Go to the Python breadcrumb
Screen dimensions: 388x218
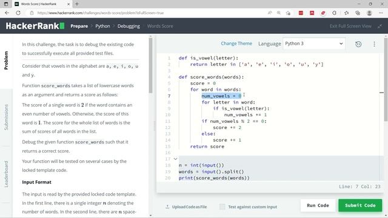pyautogui.click(x=102, y=26)
